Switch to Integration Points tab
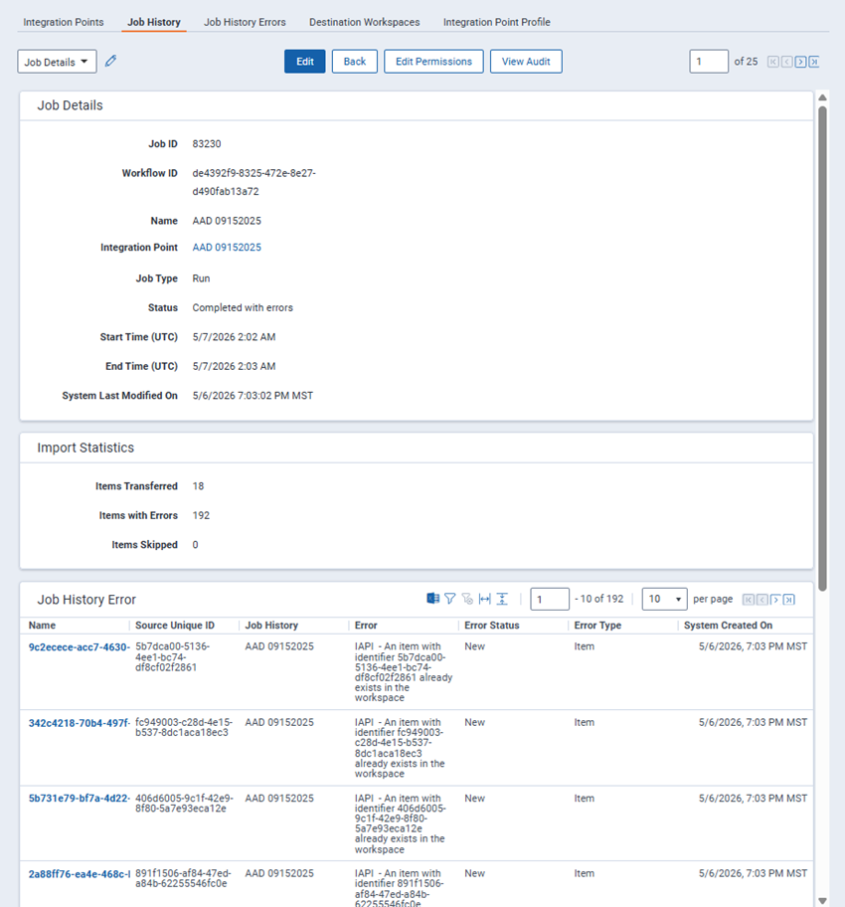 [64, 22]
